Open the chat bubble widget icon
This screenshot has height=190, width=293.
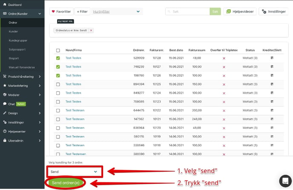coord(285,181)
